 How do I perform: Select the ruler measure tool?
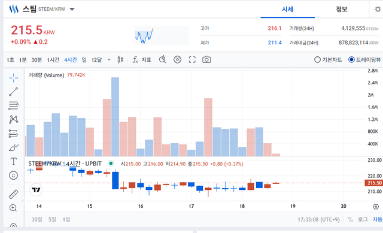pyautogui.click(x=13, y=194)
